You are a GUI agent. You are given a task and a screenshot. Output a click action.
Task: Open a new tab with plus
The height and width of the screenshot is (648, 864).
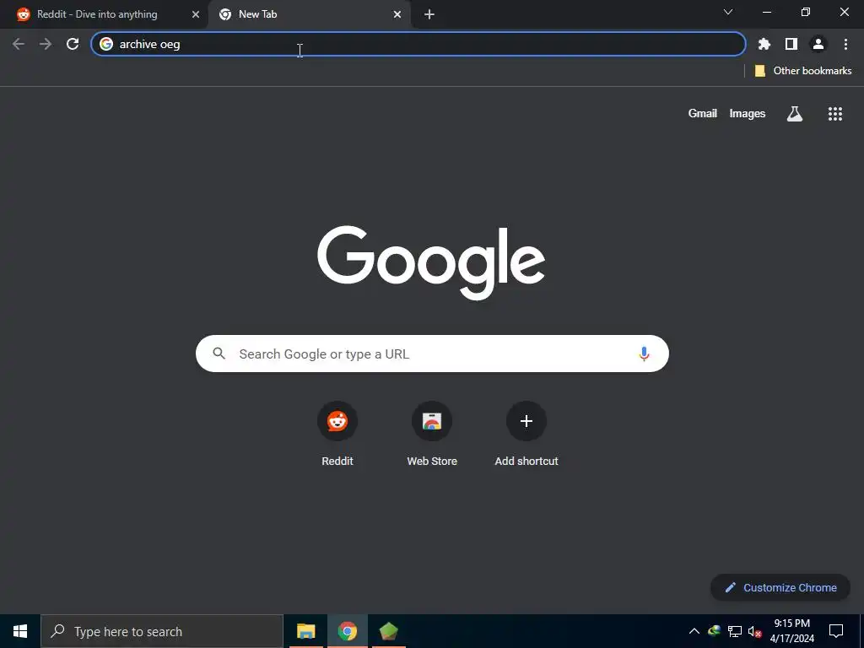click(x=429, y=14)
